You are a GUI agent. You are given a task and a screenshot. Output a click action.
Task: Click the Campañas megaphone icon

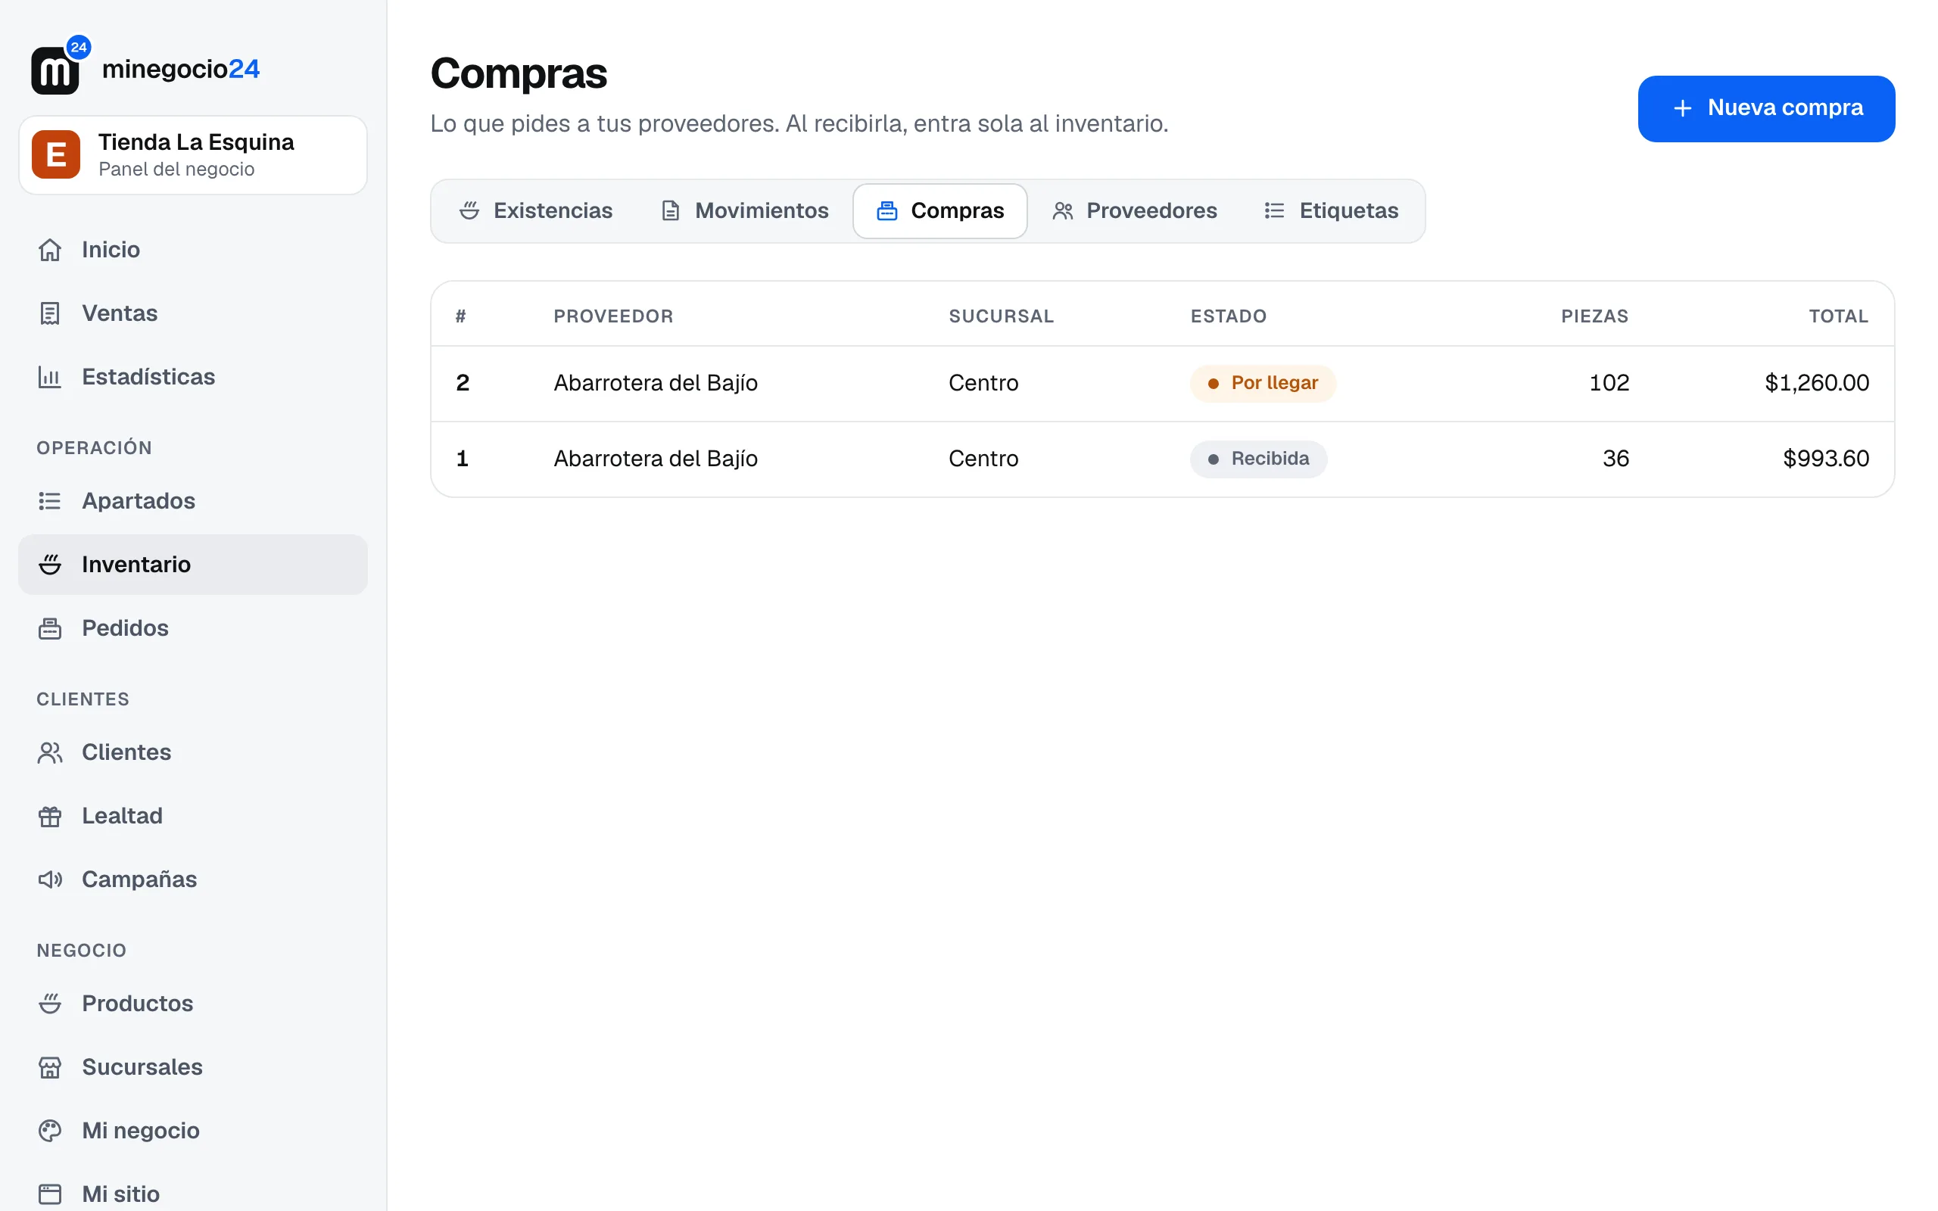50,879
